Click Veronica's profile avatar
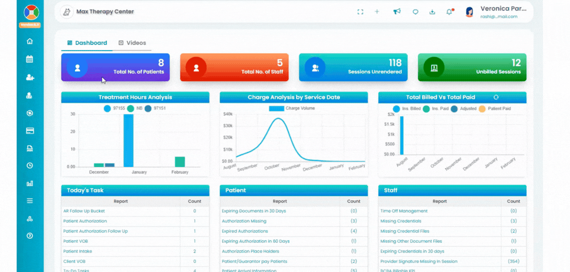 point(469,12)
